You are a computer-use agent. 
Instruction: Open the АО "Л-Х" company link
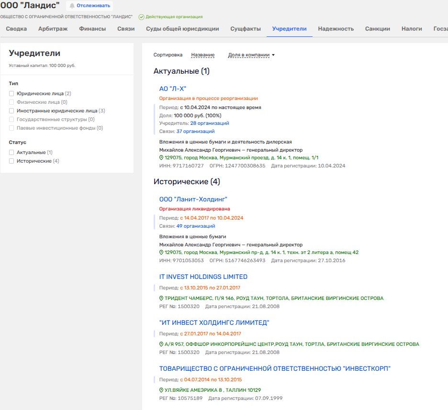(x=172, y=89)
